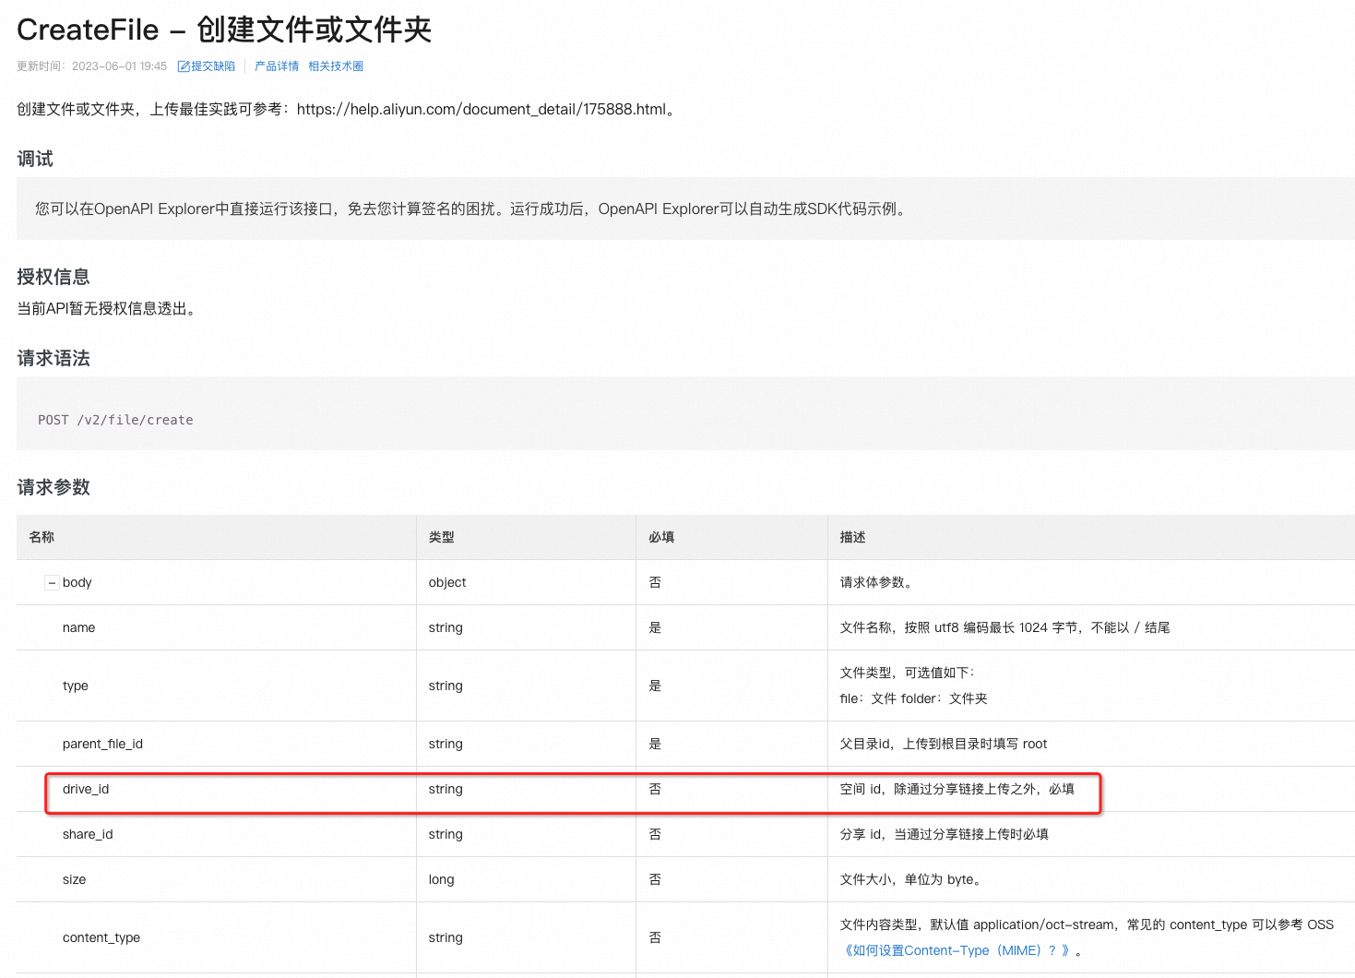Click the 请求参数 section heading
Viewport: 1355px width, 978px height.
[53, 487]
